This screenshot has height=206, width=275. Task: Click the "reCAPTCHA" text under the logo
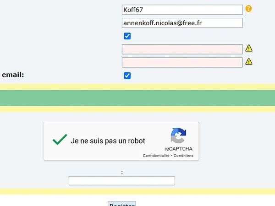[x=178, y=149]
